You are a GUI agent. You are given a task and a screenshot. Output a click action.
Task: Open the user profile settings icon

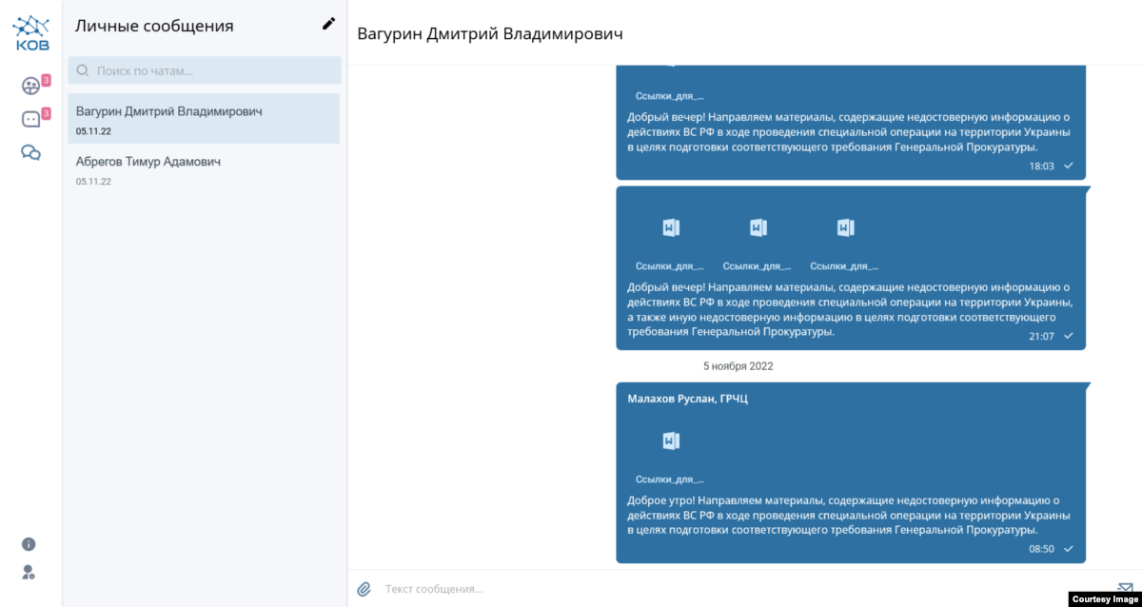tap(29, 572)
